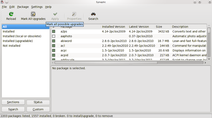
Task: Select the a2ps package name
Action: [64, 31]
